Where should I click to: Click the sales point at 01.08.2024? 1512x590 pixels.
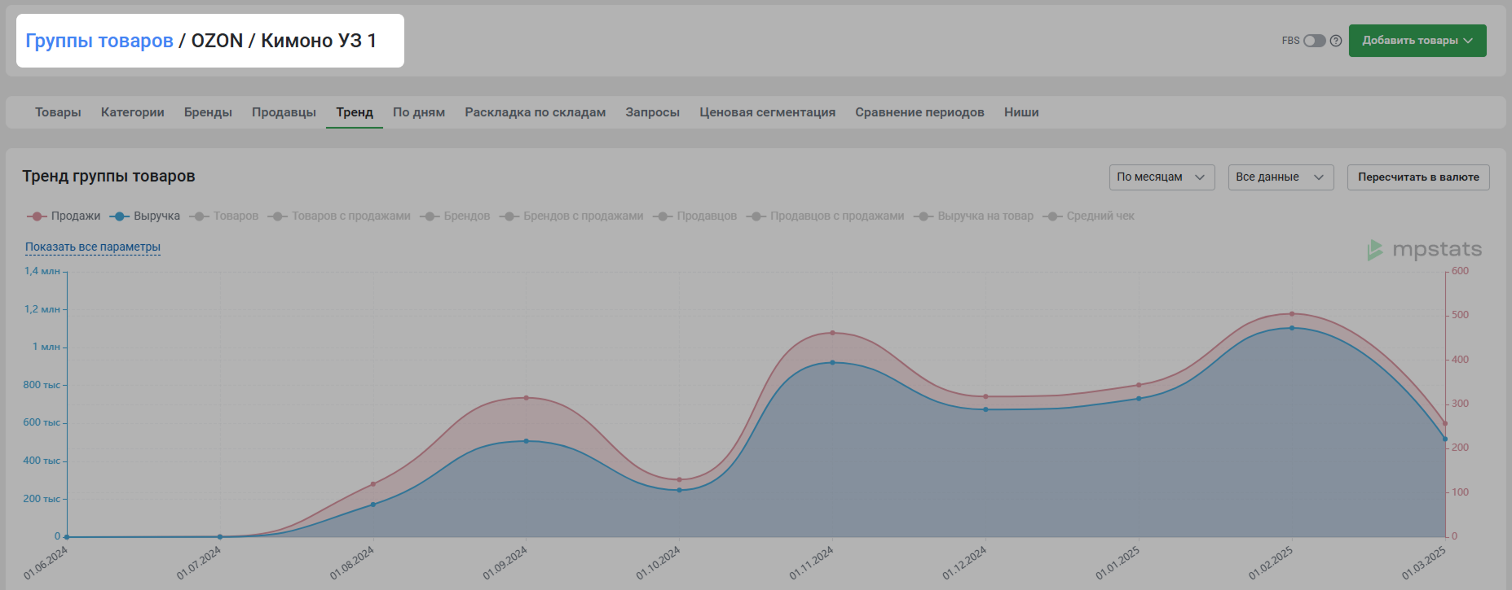373,484
